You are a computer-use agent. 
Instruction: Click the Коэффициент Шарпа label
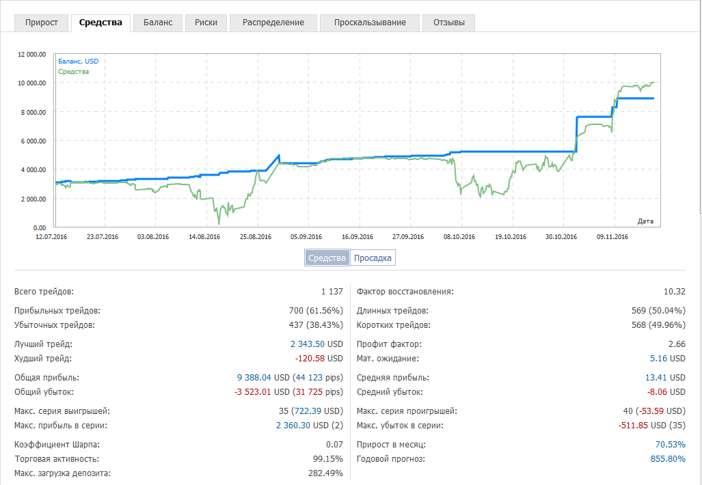[x=57, y=445]
